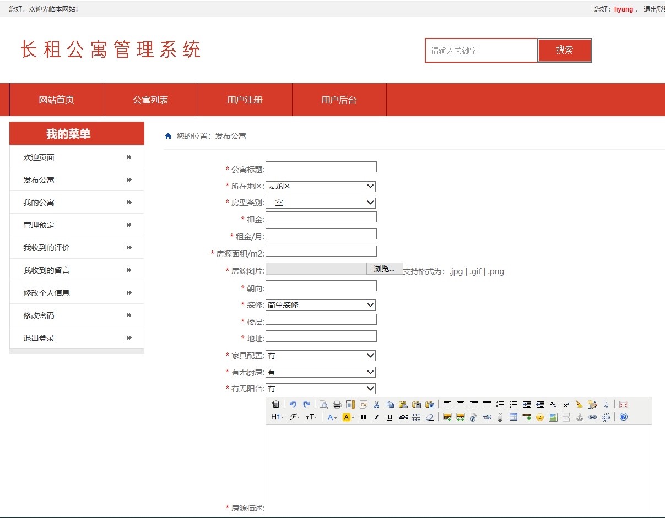Click the underline formatting icon
Screen dimensions: 665x518
point(390,417)
